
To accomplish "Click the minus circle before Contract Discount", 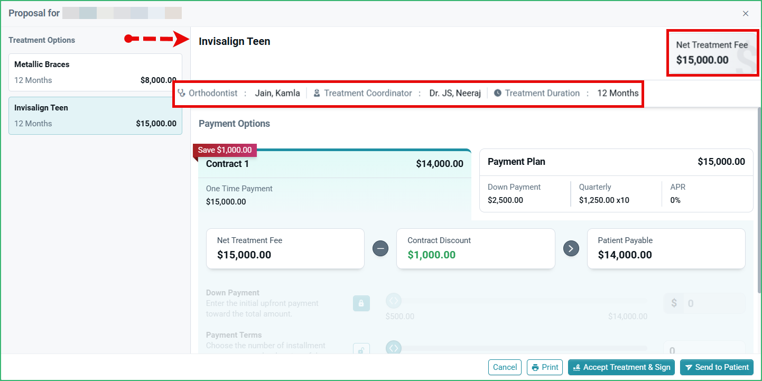I will (x=380, y=248).
